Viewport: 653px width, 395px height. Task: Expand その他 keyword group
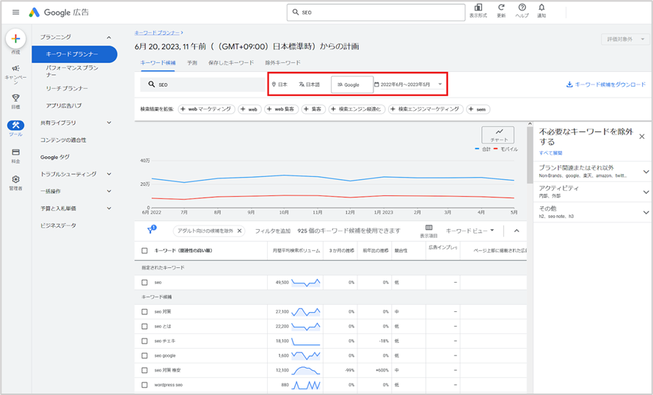click(646, 212)
